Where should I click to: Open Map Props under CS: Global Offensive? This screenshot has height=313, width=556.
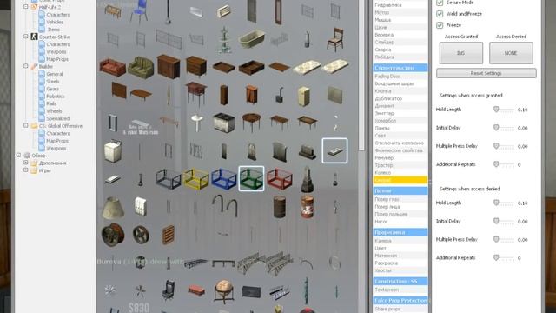[57, 141]
